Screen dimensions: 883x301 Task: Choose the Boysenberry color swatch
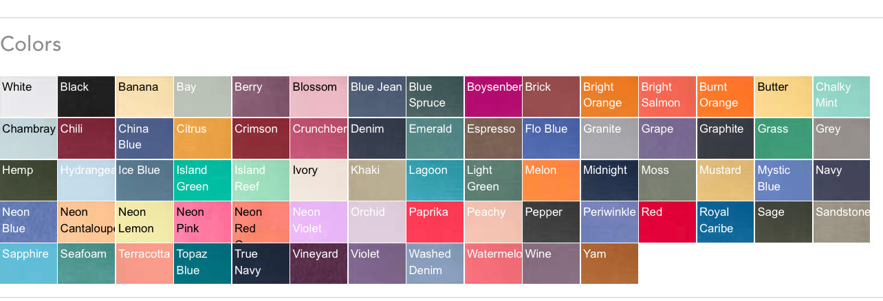pos(492,97)
